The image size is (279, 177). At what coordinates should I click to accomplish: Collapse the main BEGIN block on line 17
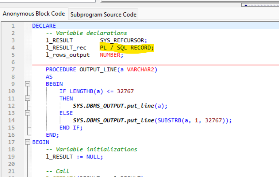click(28, 142)
